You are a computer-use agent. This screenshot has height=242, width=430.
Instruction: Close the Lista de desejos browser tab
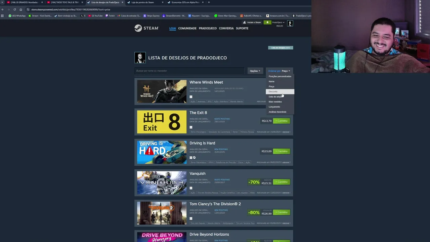(122, 2)
